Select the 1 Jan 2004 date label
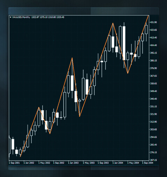167x177 pixels. (x=118, y=163)
